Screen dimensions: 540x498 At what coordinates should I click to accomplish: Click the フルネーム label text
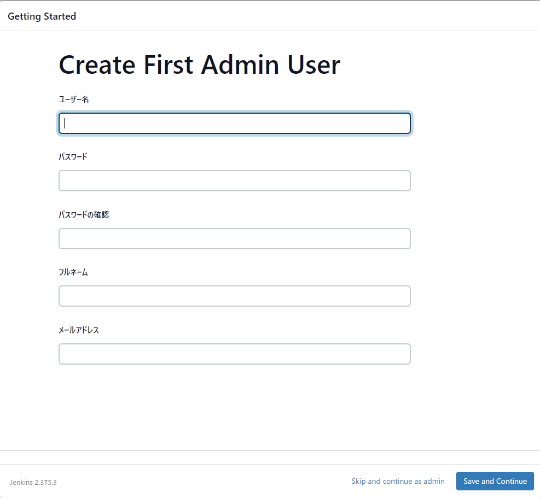click(73, 272)
